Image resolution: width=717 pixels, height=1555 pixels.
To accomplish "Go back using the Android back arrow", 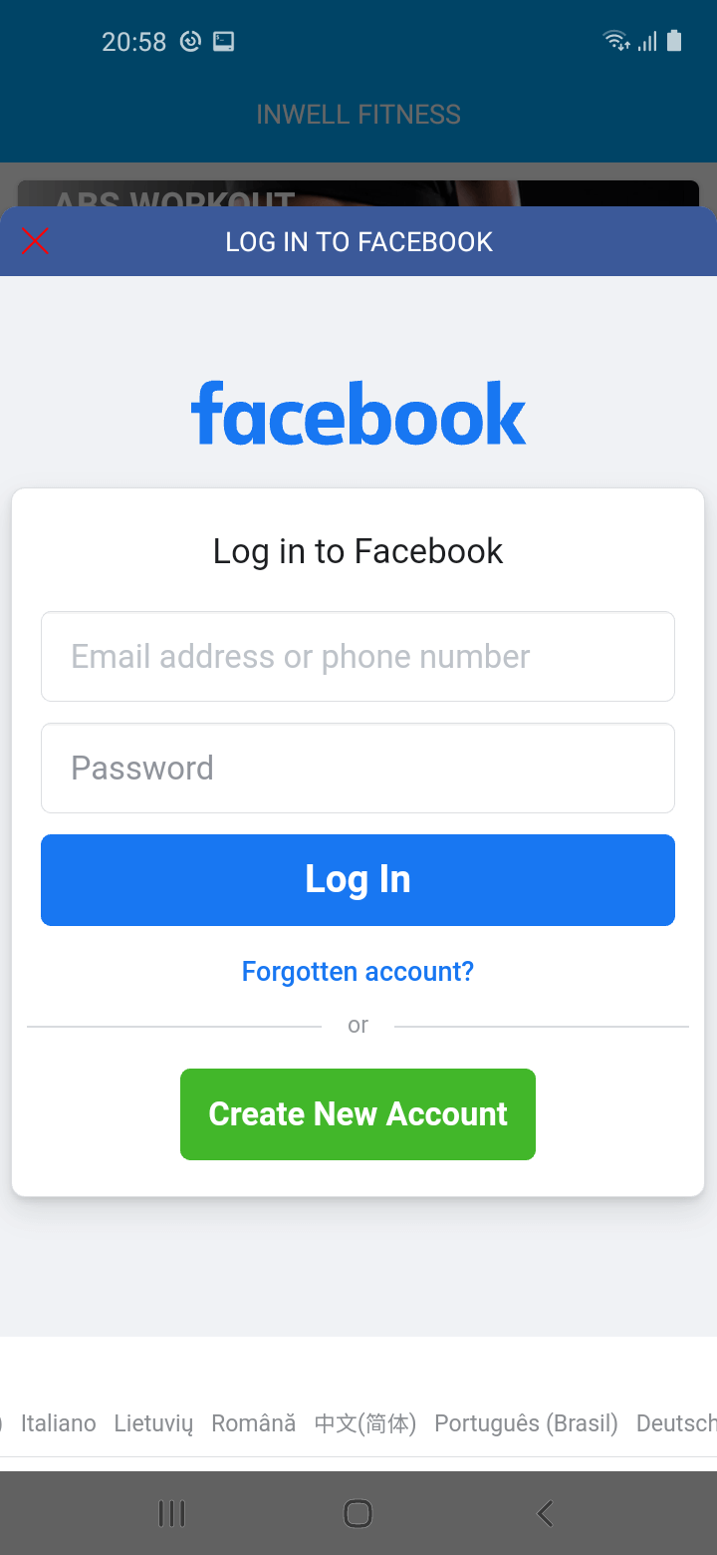I will [x=545, y=1514].
